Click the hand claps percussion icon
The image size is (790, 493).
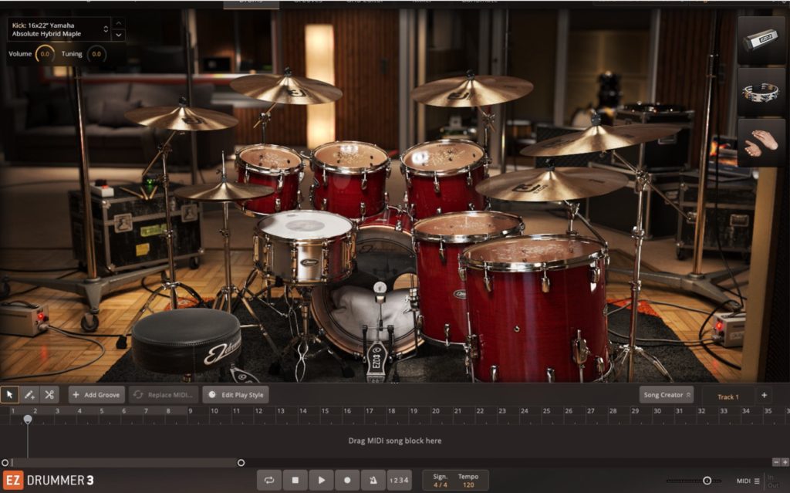(x=761, y=142)
